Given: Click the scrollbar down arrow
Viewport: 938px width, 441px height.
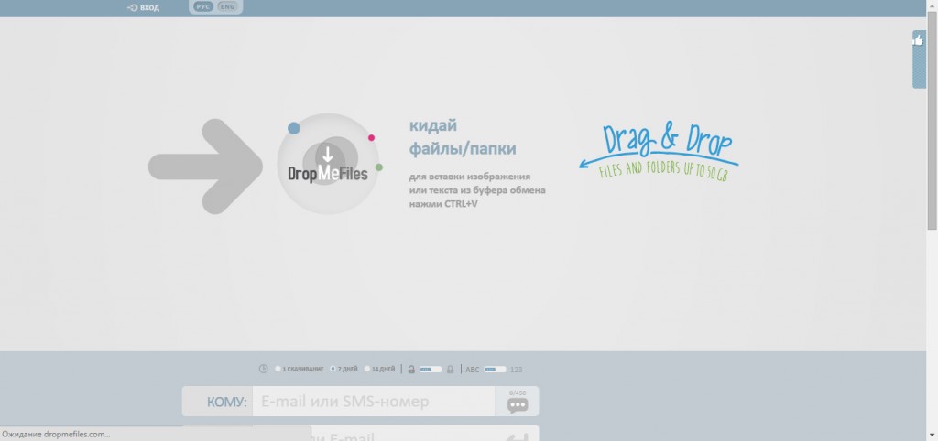Looking at the screenshot, I should [x=932, y=436].
